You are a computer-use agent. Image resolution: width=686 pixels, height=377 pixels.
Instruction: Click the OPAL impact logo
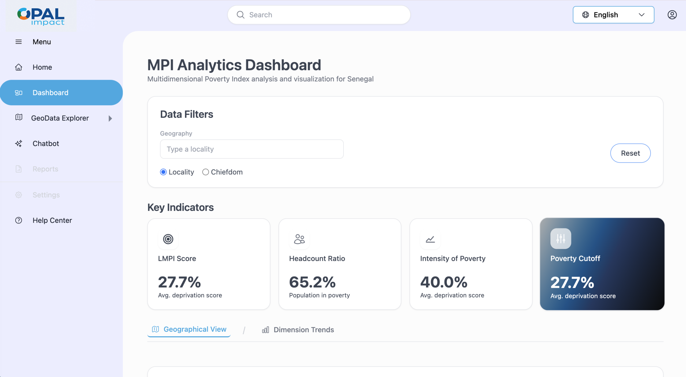[x=41, y=16]
